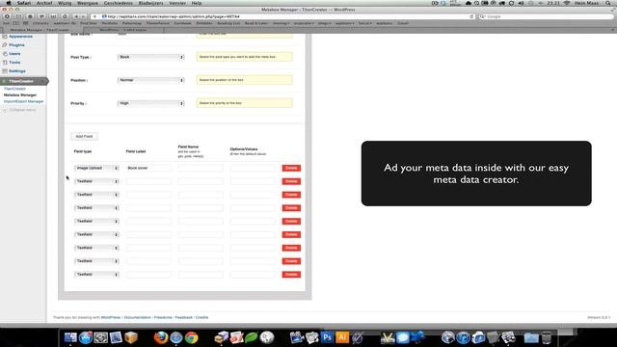
Task: Open the Users menu icon in sidebar
Action: (x=5, y=54)
